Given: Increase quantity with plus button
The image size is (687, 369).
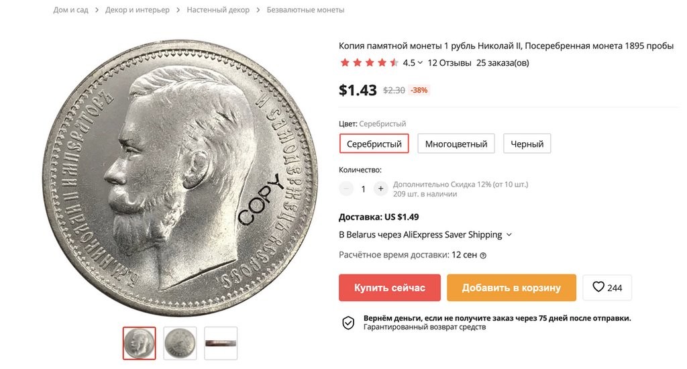Looking at the screenshot, I should coord(380,189).
